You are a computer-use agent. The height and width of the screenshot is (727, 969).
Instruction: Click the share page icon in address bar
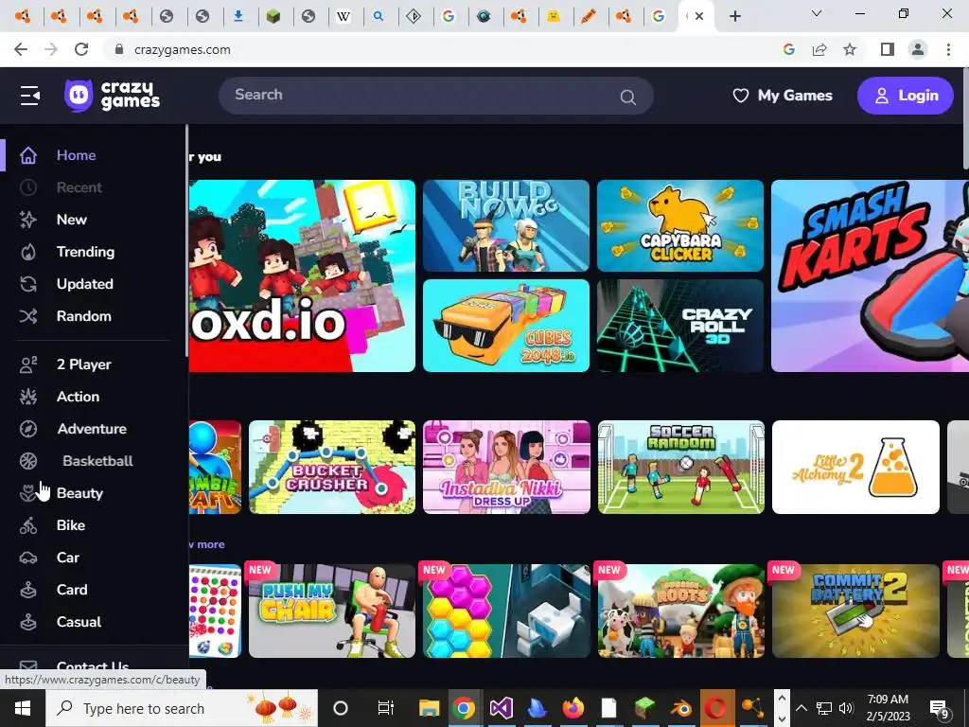tap(819, 49)
